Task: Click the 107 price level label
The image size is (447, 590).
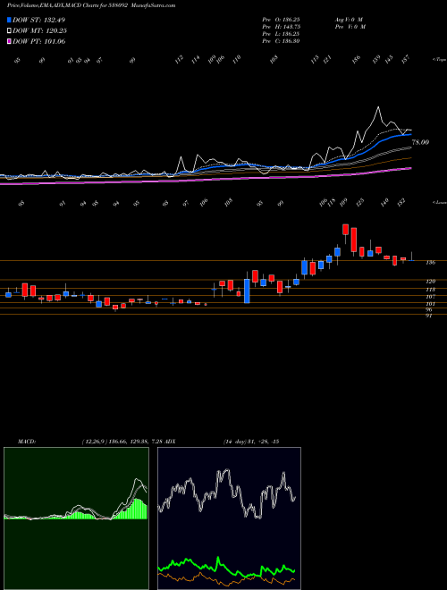Action: [430, 297]
